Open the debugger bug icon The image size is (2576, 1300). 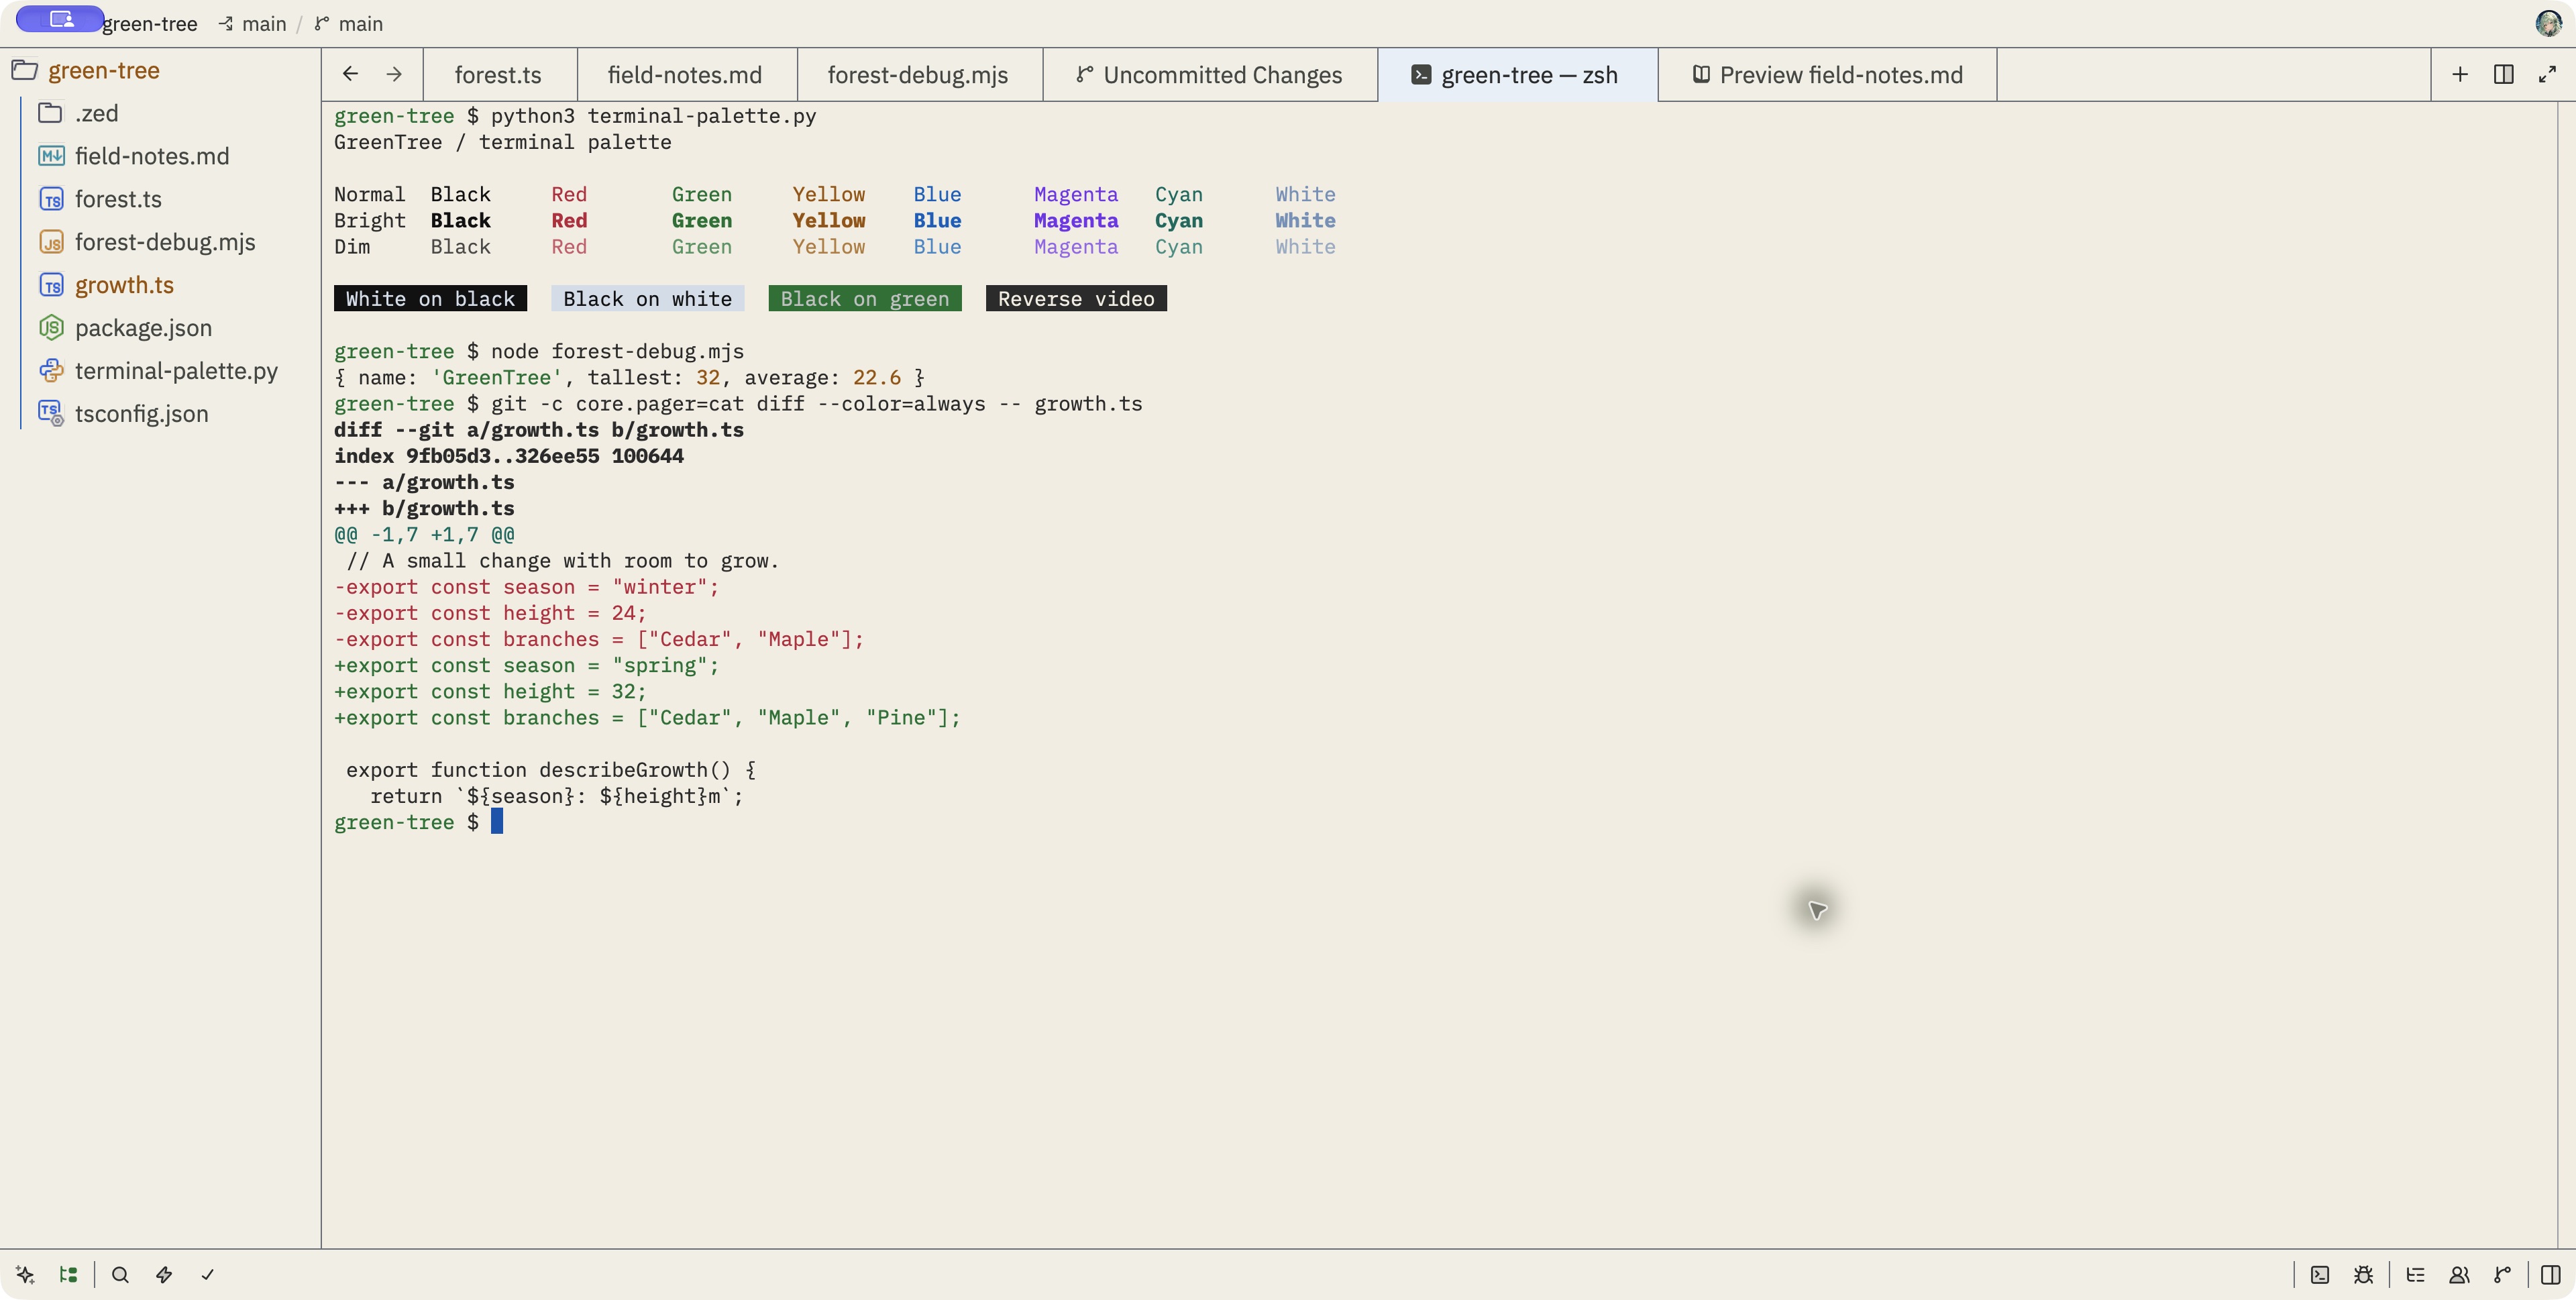2363,1274
